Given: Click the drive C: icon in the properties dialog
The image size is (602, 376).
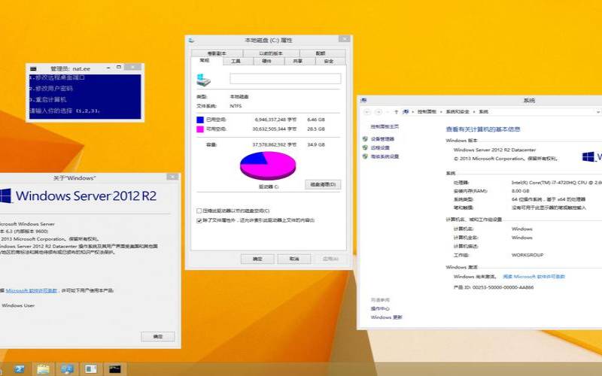Looking at the screenshot, I should point(203,80).
